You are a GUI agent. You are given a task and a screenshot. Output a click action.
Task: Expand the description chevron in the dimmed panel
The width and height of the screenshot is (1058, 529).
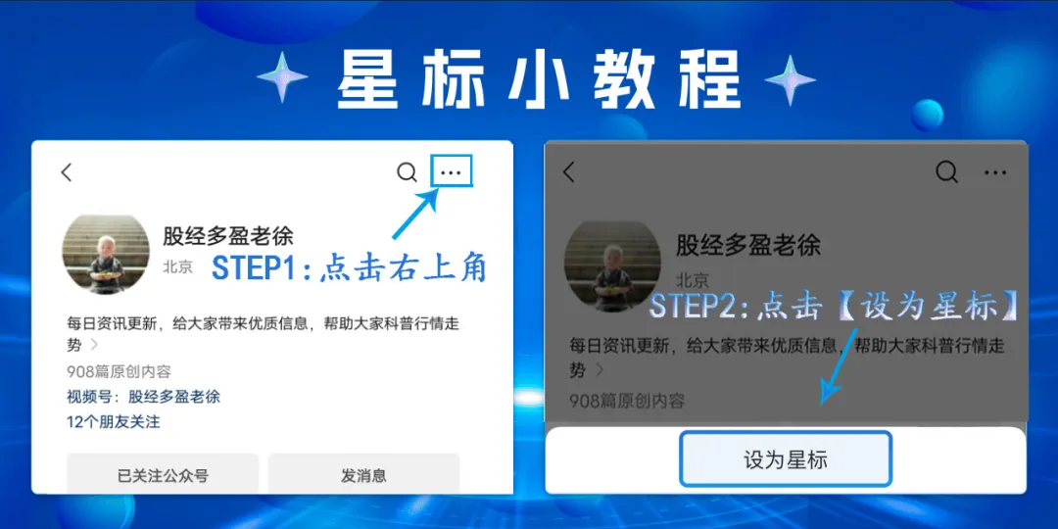coord(598,370)
